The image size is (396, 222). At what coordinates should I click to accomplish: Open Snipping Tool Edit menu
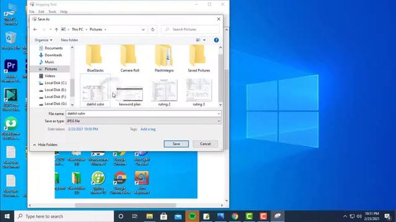click(x=41, y=12)
